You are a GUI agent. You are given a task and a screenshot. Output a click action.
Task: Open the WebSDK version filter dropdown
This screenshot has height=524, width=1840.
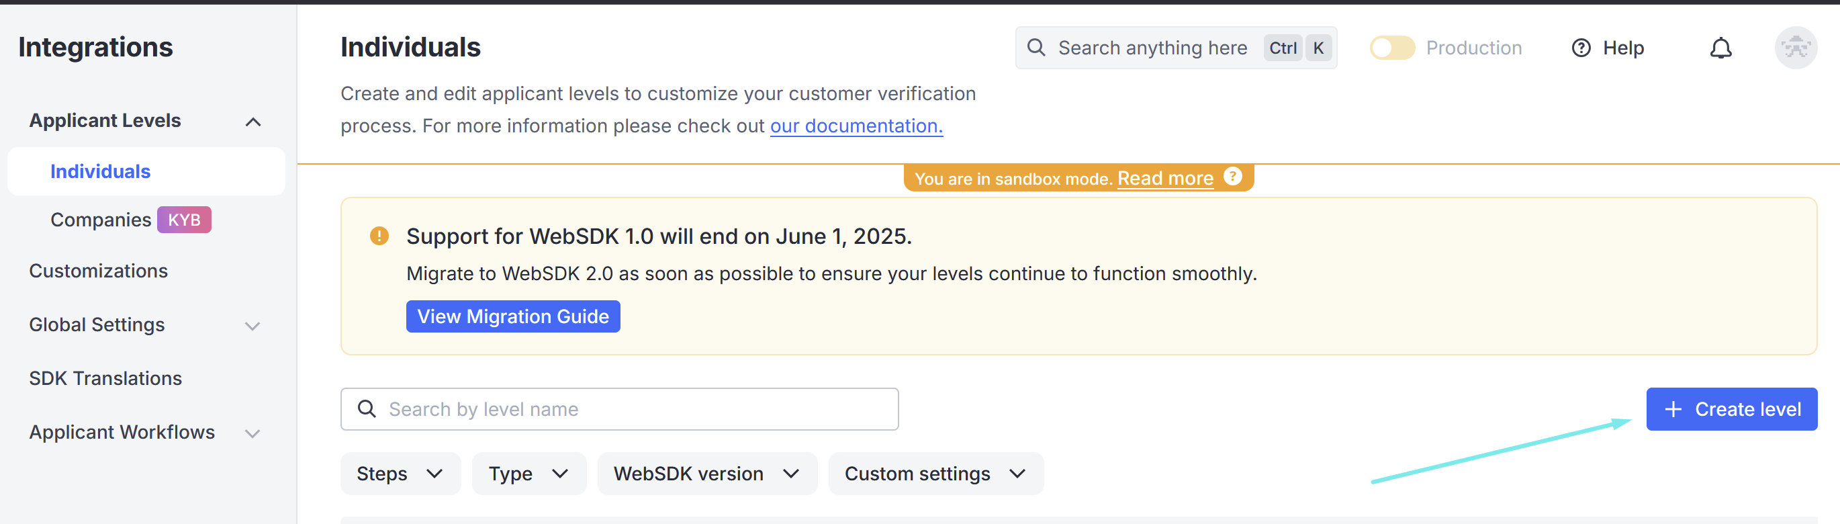706,473
